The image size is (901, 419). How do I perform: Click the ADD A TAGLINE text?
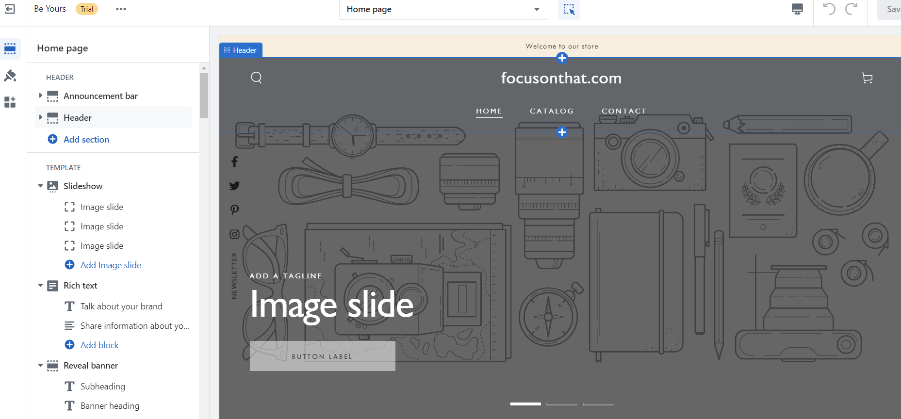click(286, 276)
